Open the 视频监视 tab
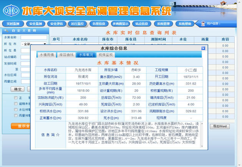The width and height of the screenshot is (242, 167). click(106, 55)
